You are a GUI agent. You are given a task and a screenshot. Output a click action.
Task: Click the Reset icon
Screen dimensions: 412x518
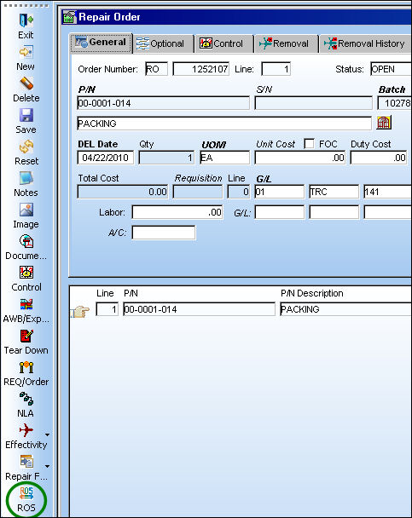point(26,147)
